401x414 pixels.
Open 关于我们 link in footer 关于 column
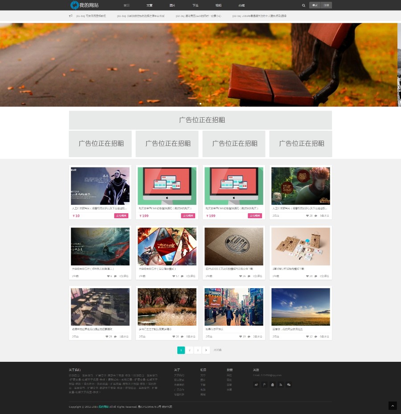coord(179,375)
